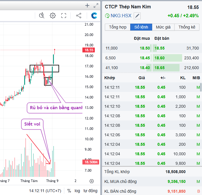The height and width of the screenshot is (195, 202).
Task: Add a new panel with plus icon
Action: pos(88,5)
